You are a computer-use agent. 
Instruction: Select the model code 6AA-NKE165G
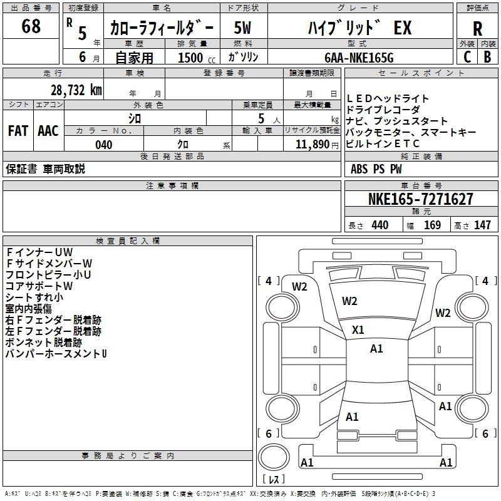click(x=359, y=57)
